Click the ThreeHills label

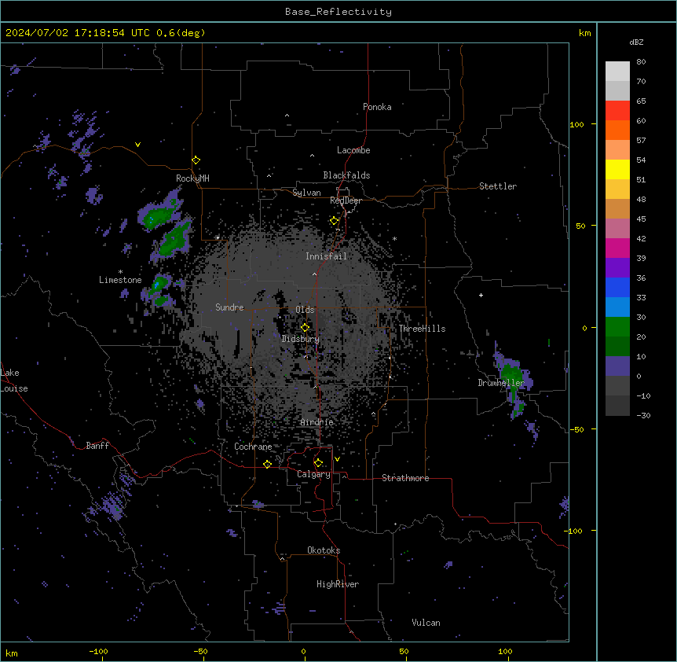(422, 329)
